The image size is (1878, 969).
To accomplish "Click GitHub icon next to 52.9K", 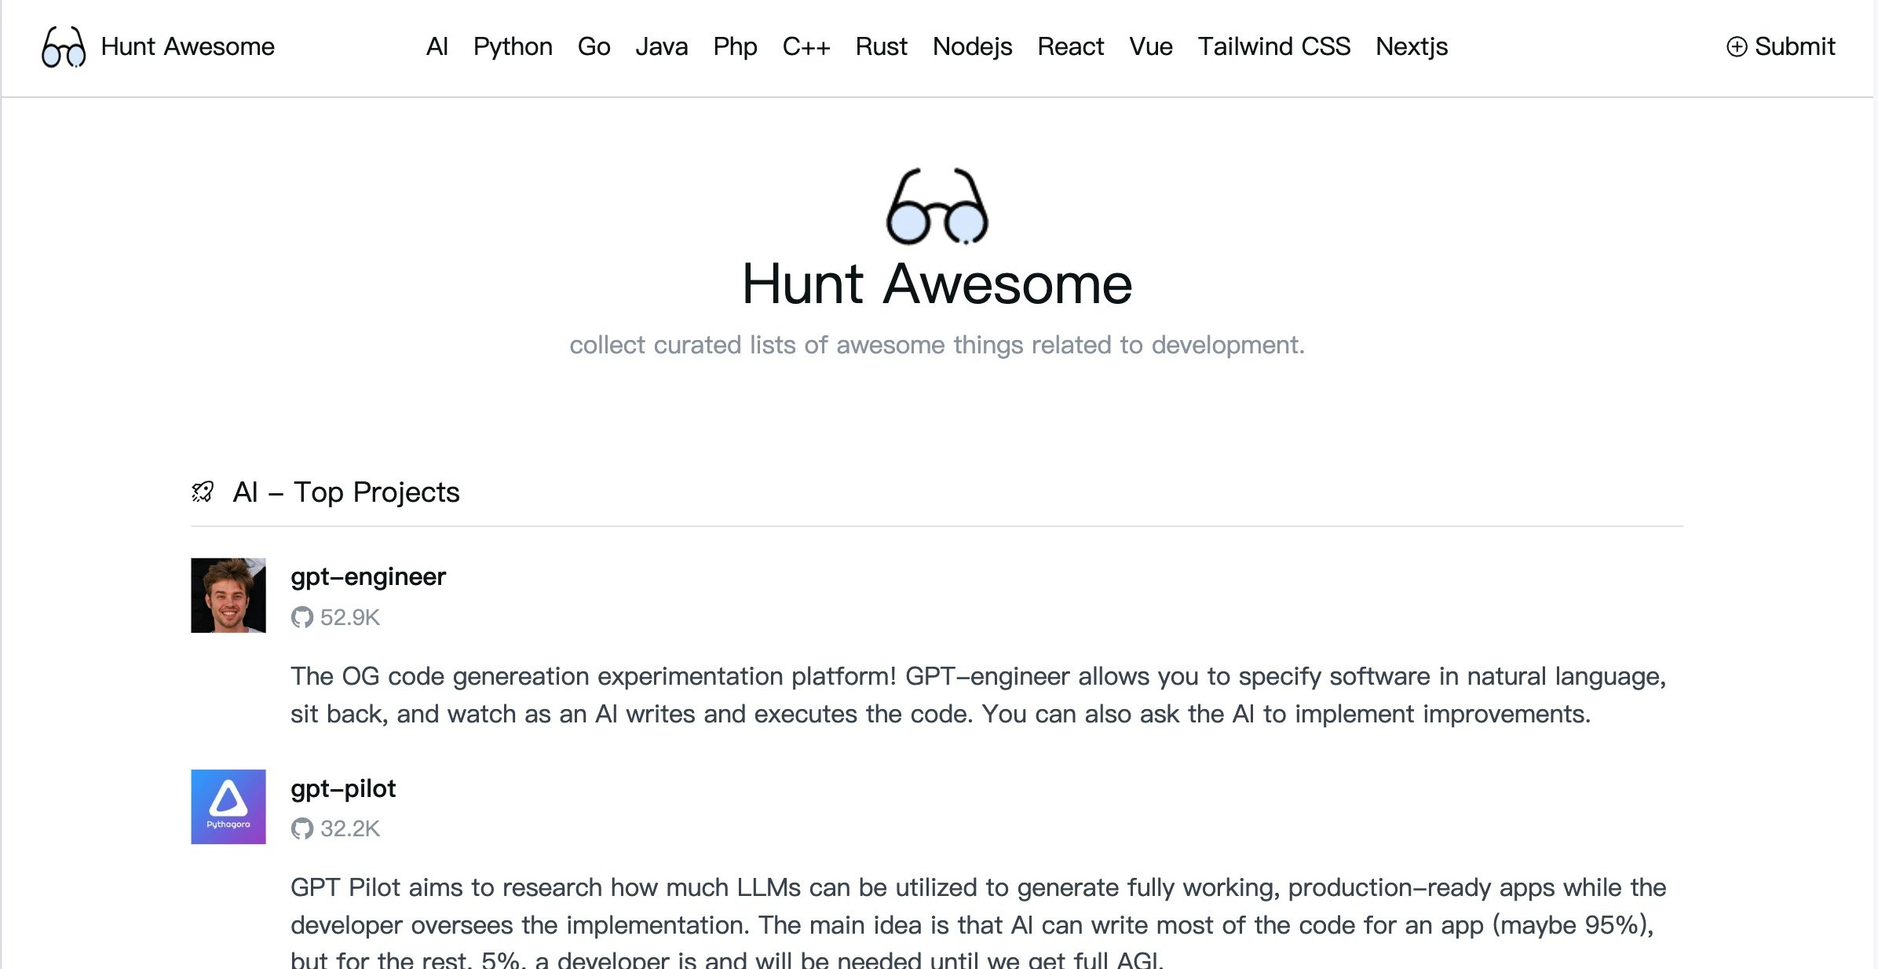I will coord(301,617).
